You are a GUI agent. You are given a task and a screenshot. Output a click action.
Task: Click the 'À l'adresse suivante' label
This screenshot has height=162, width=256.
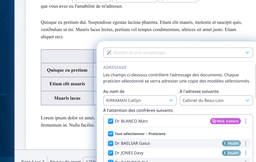pyautogui.click(x=199, y=91)
